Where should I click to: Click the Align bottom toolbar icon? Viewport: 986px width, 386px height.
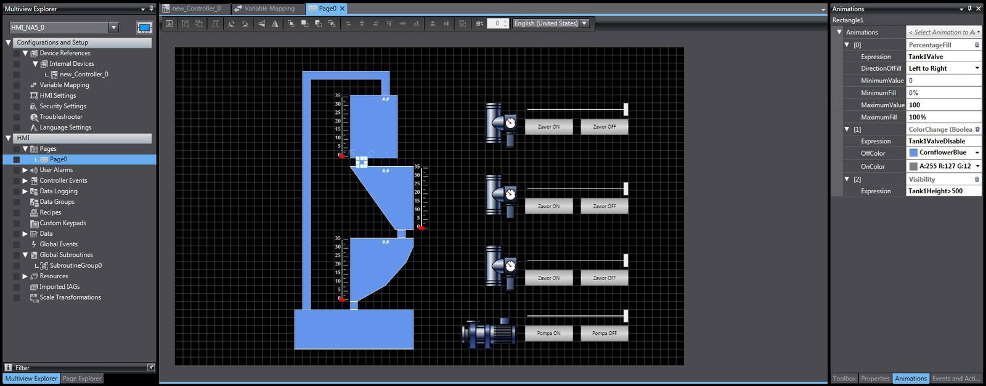tap(417, 23)
